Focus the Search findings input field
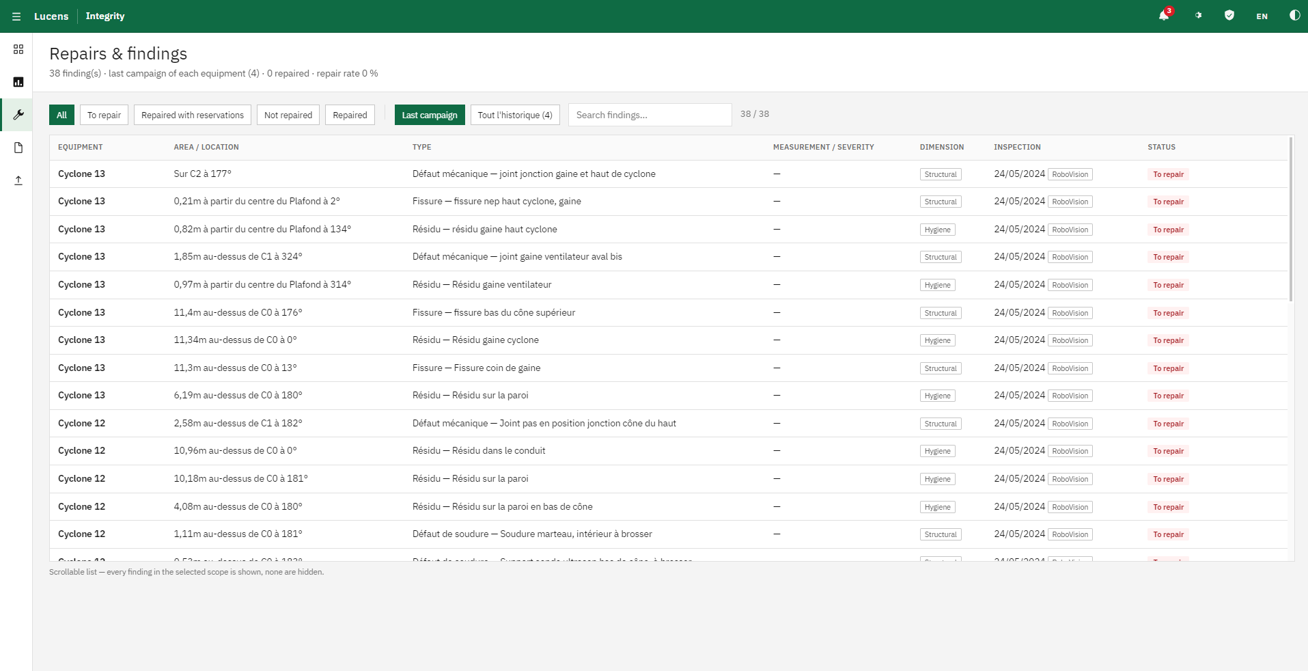The image size is (1308, 671). coord(650,115)
